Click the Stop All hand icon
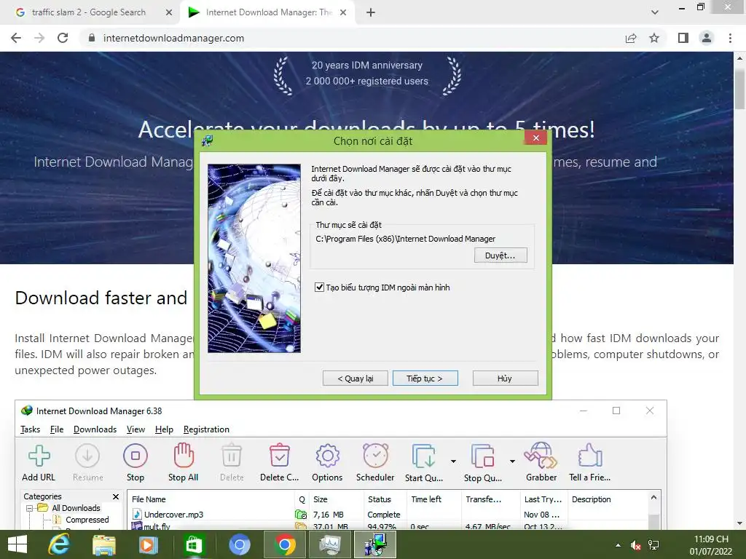 coord(183,456)
